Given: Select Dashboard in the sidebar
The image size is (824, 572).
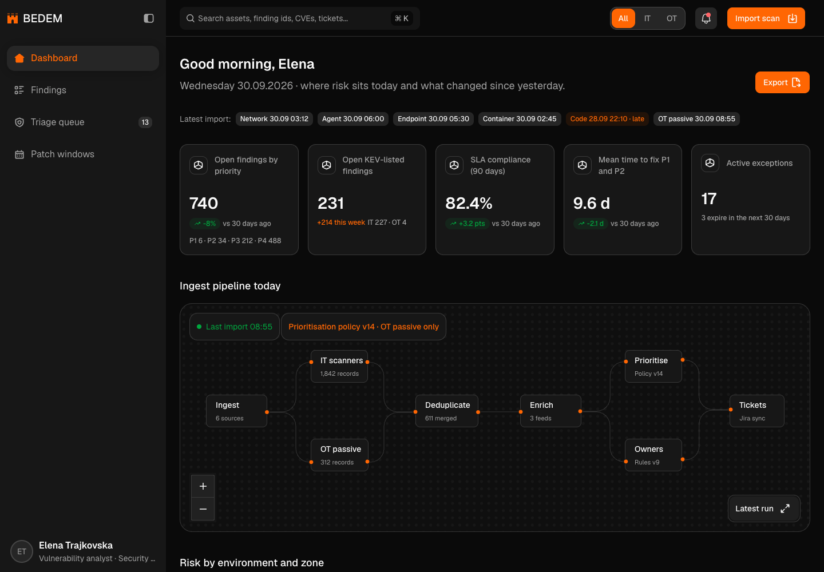Looking at the screenshot, I should pyautogui.click(x=83, y=58).
